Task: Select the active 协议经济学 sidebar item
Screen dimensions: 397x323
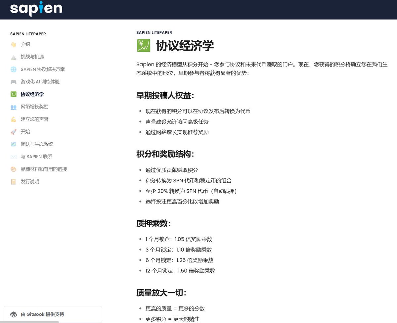Action: tap(32, 94)
